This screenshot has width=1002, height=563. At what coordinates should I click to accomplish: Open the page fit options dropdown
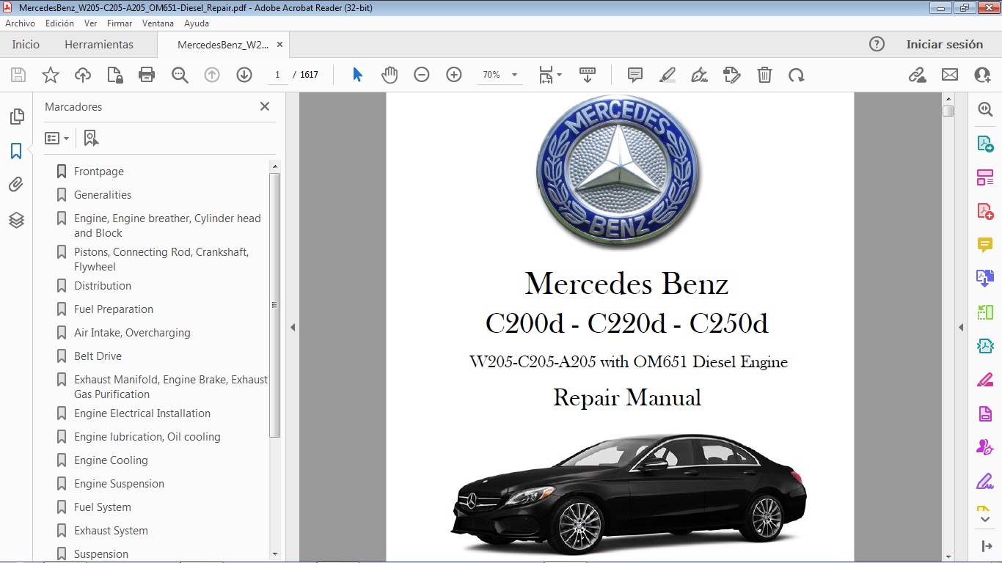(557, 75)
